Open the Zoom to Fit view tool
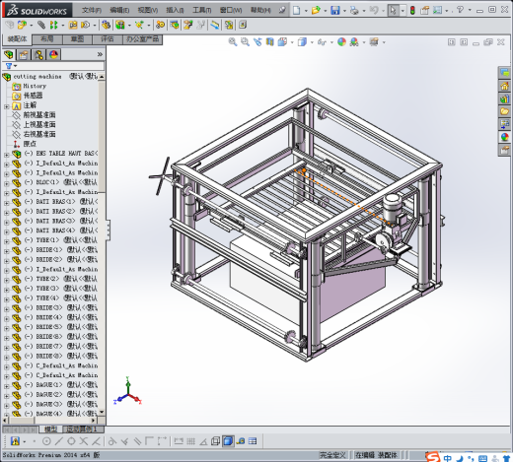The image size is (513, 462). (x=233, y=42)
